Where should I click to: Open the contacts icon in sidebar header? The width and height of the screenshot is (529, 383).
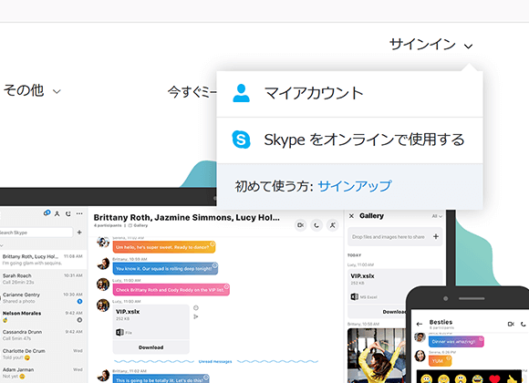pos(57,213)
